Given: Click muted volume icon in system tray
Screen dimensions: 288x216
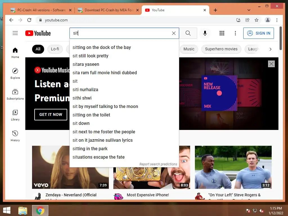Looking at the screenshot, I should pyautogui.click(x=262, y=210).
